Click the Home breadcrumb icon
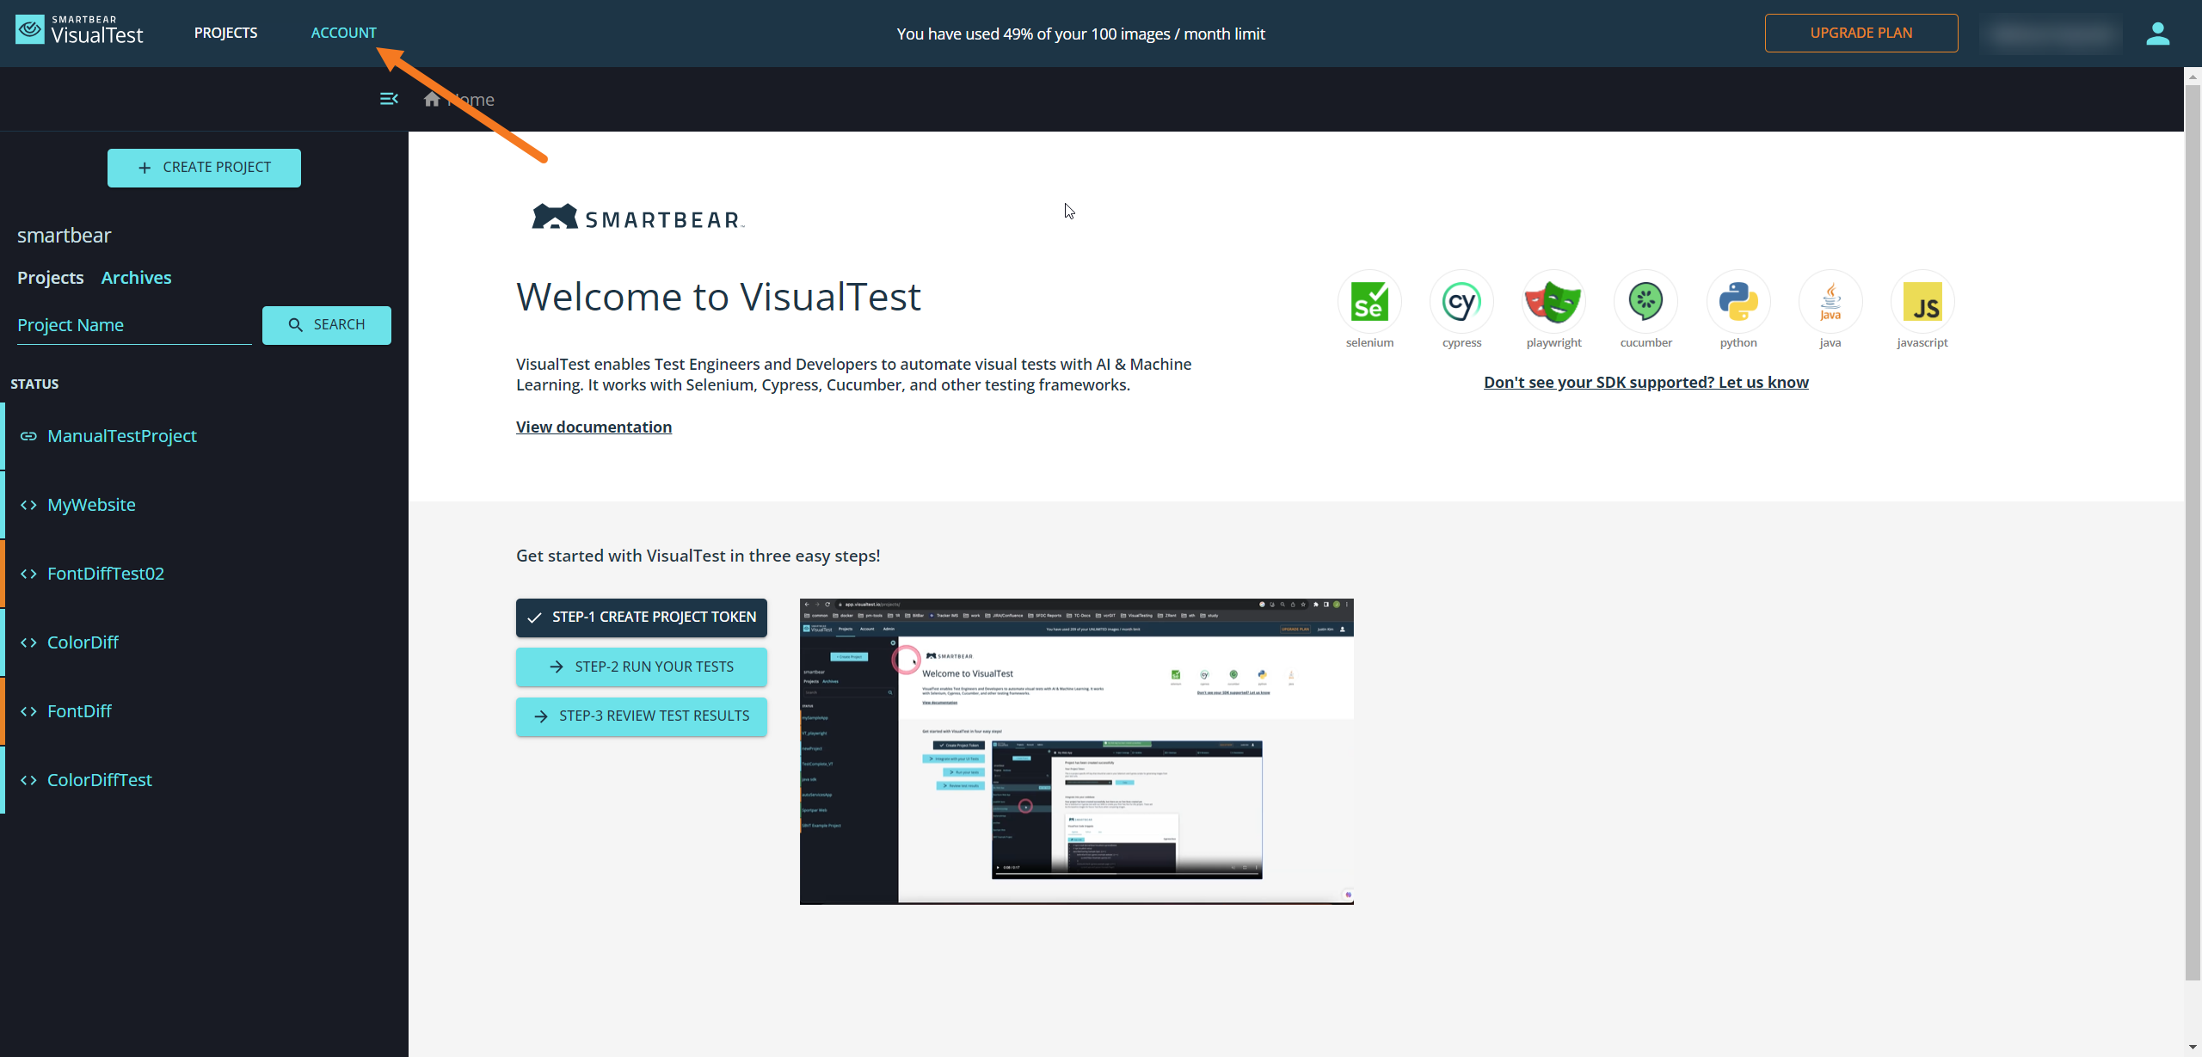The width and height of the screenshot is (2202, 1057). click(x=432, y=100)
